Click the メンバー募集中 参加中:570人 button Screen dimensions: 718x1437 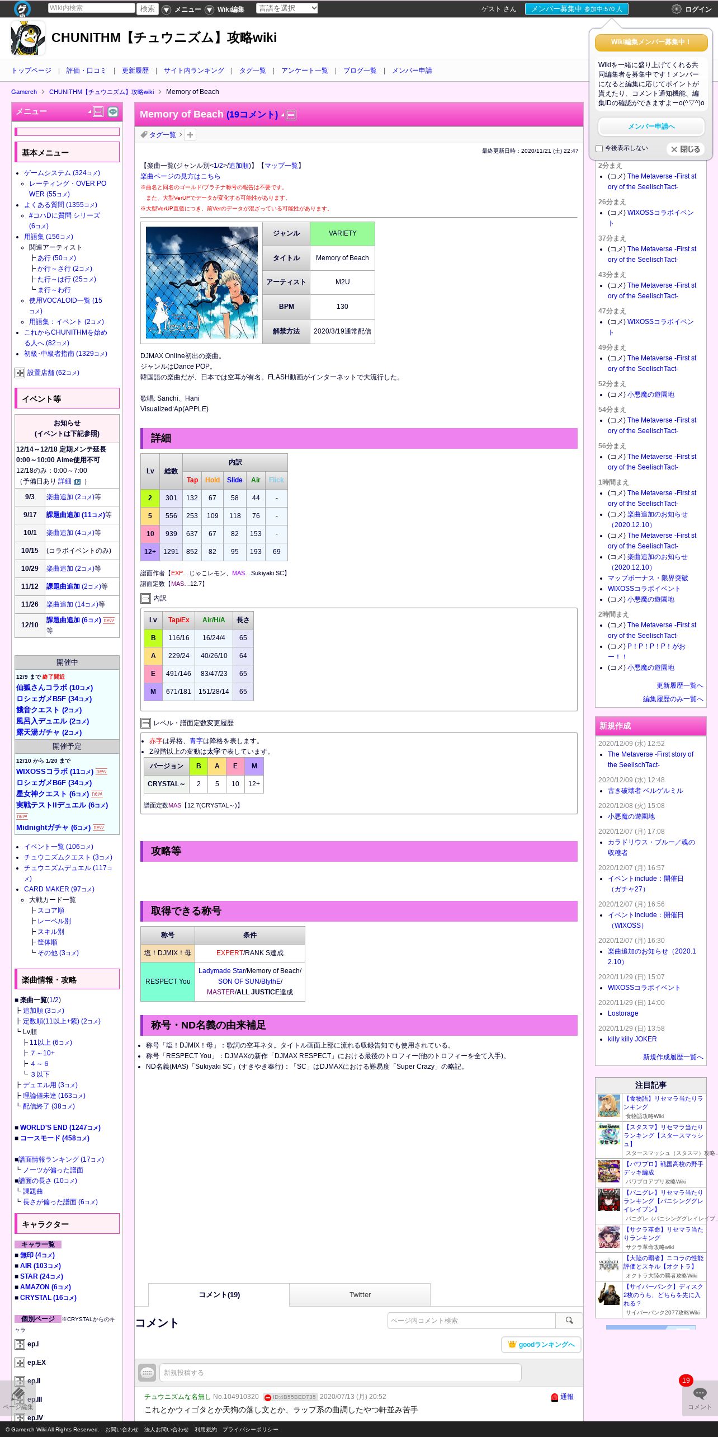(577, 9)
